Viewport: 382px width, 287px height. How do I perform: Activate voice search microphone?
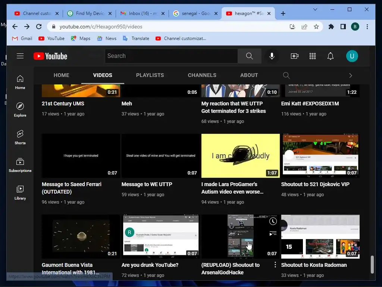(272, 56)
